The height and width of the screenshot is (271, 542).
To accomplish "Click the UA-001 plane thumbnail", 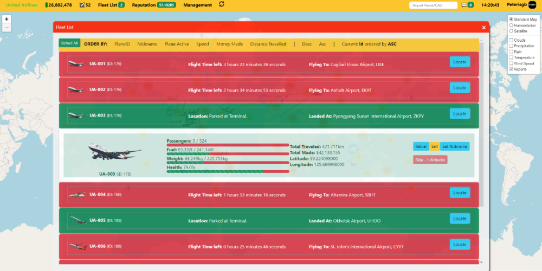I will coord(76,64).
